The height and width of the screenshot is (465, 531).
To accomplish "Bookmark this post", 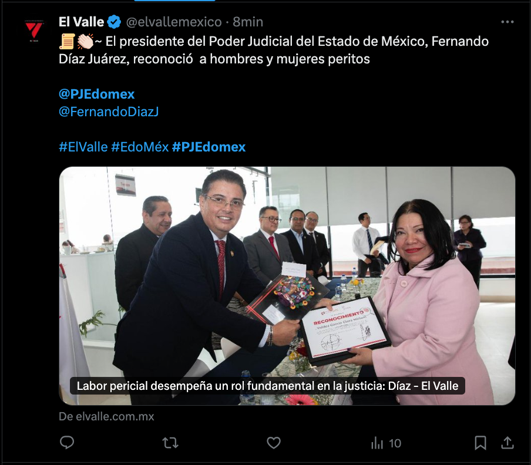I will (480, 443).
